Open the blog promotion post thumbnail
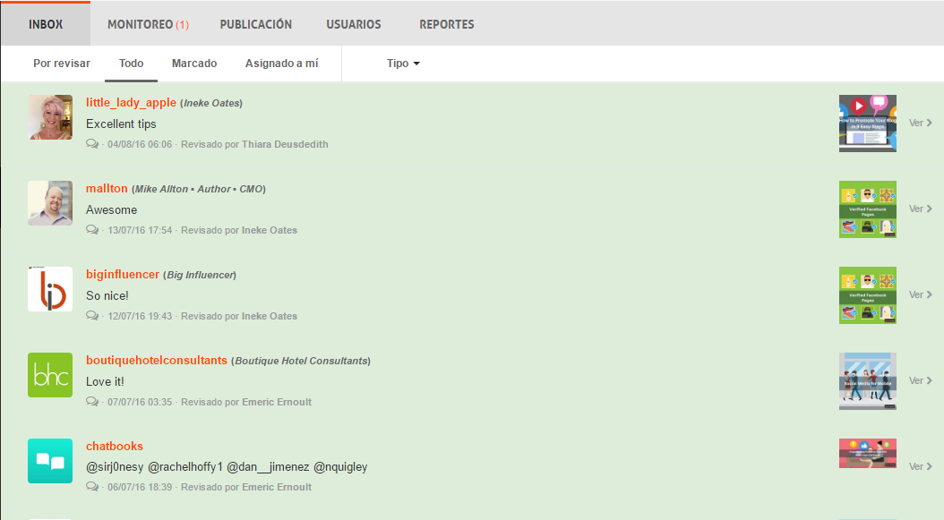Viewport: 944px width, 520px height. [x=867, y=124]
